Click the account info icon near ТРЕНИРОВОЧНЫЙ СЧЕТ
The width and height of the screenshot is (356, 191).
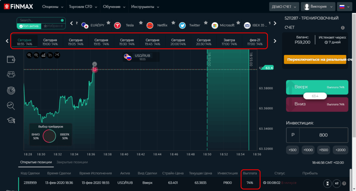tap(343, 27)
